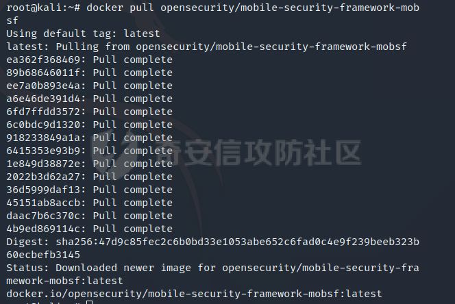The width and height of the screenshot is (455, 304).
Task: Click layer ID ee7a0b893e4a
Action: tap(43, 86)
